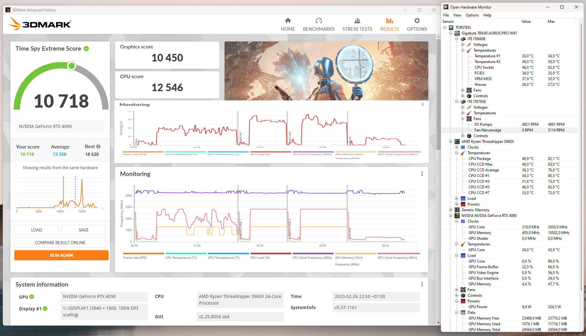Open the STRESS TESTS tab
The height and width of the screenshot is (336, 586).
point(357,25)
